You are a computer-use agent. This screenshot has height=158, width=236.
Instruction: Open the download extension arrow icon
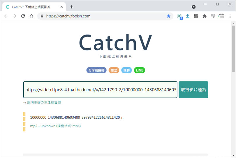(x=188, y=16)
